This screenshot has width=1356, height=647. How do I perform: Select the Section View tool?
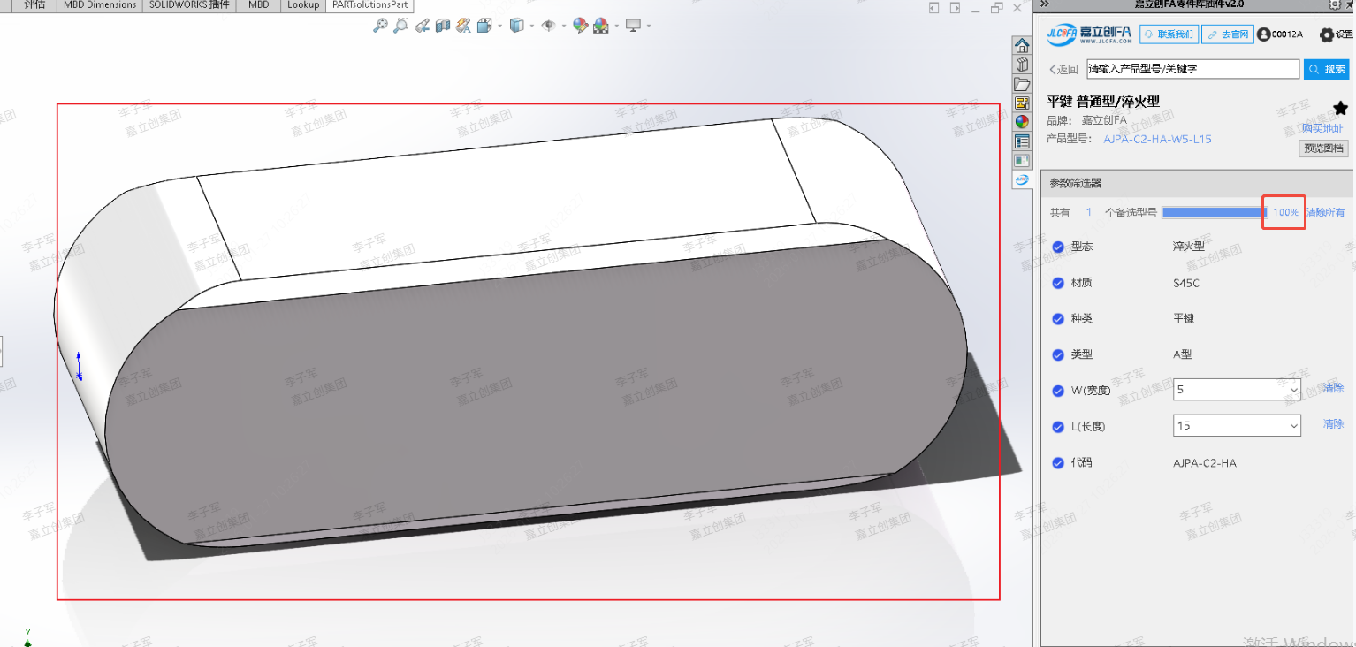click(x=443, y=26)
